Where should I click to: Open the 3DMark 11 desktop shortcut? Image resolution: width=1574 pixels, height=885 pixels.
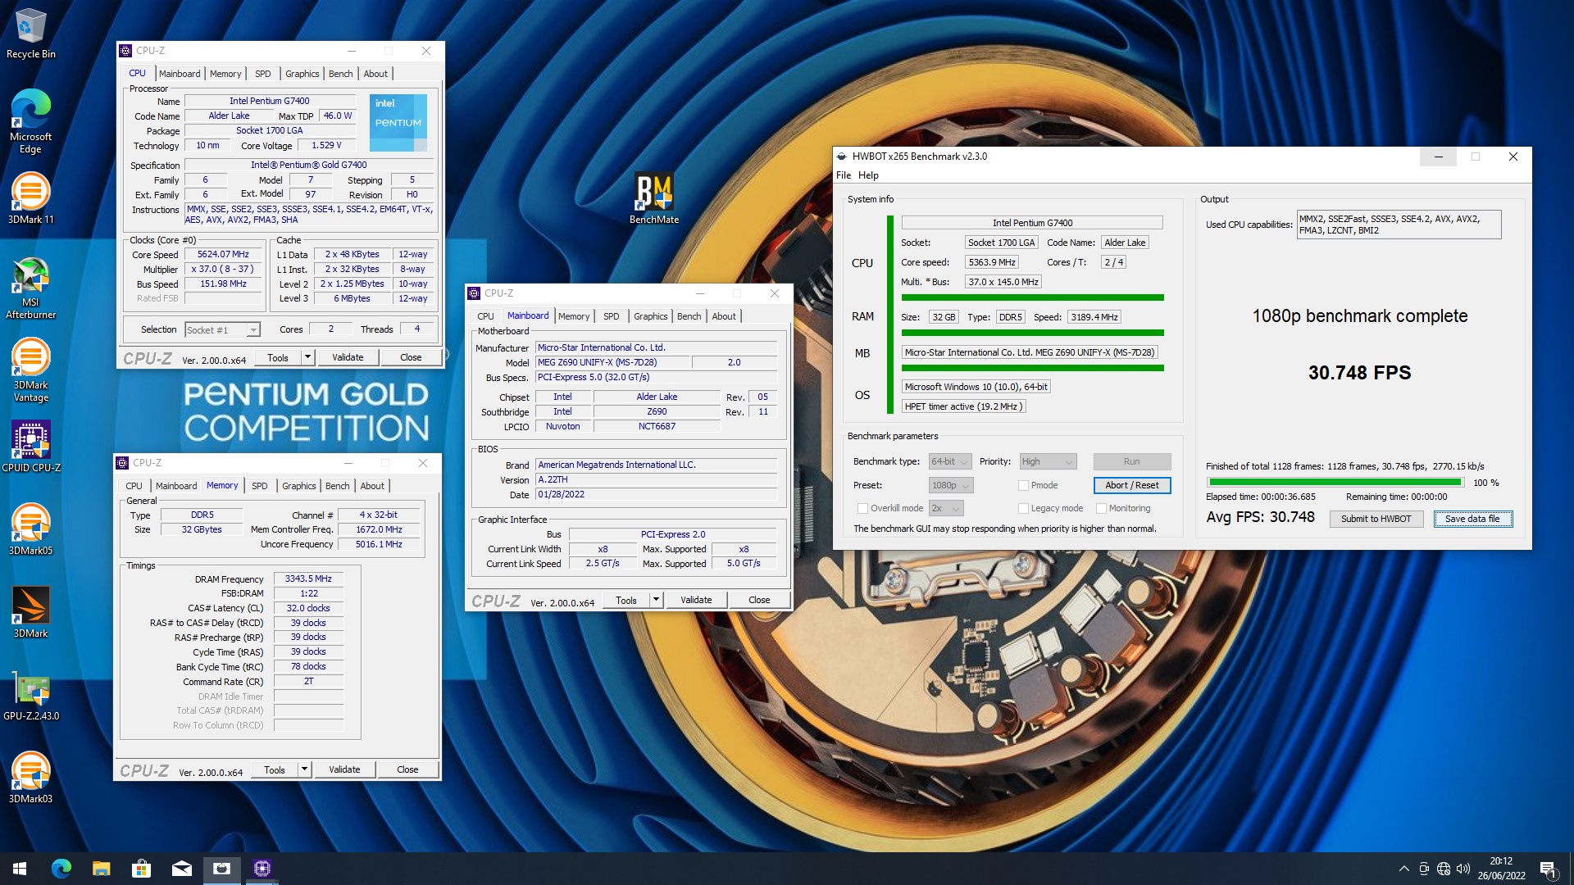tap(30, 198)
